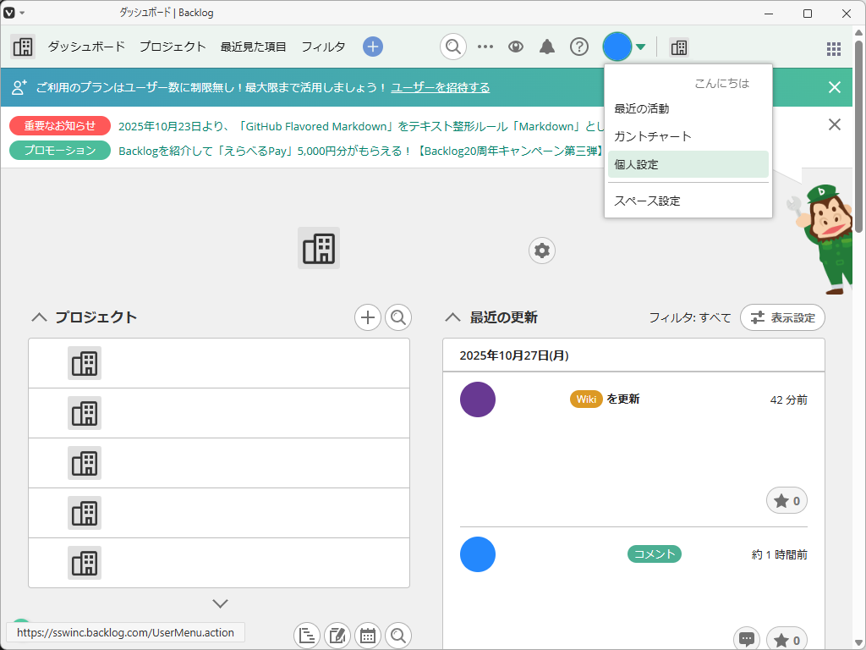Click the edit note icon at bottom
This screenshot has width=866, height=650.
pyautogui.click(x=337, y=636)
